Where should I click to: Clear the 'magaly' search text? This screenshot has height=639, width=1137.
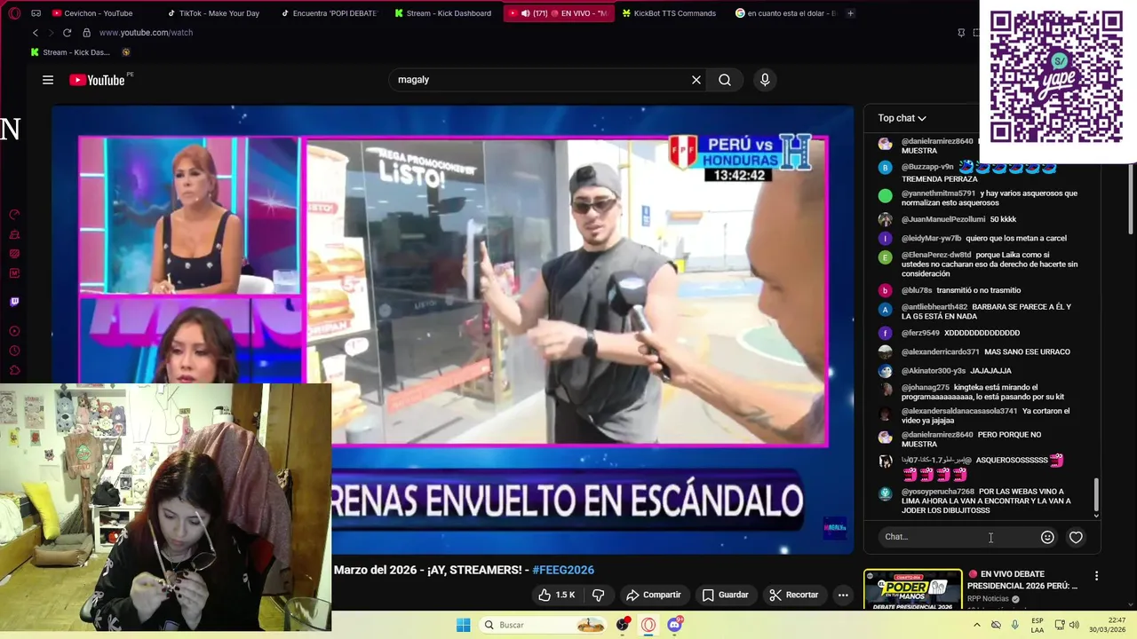pyautogui.click(x=696, y=80)
